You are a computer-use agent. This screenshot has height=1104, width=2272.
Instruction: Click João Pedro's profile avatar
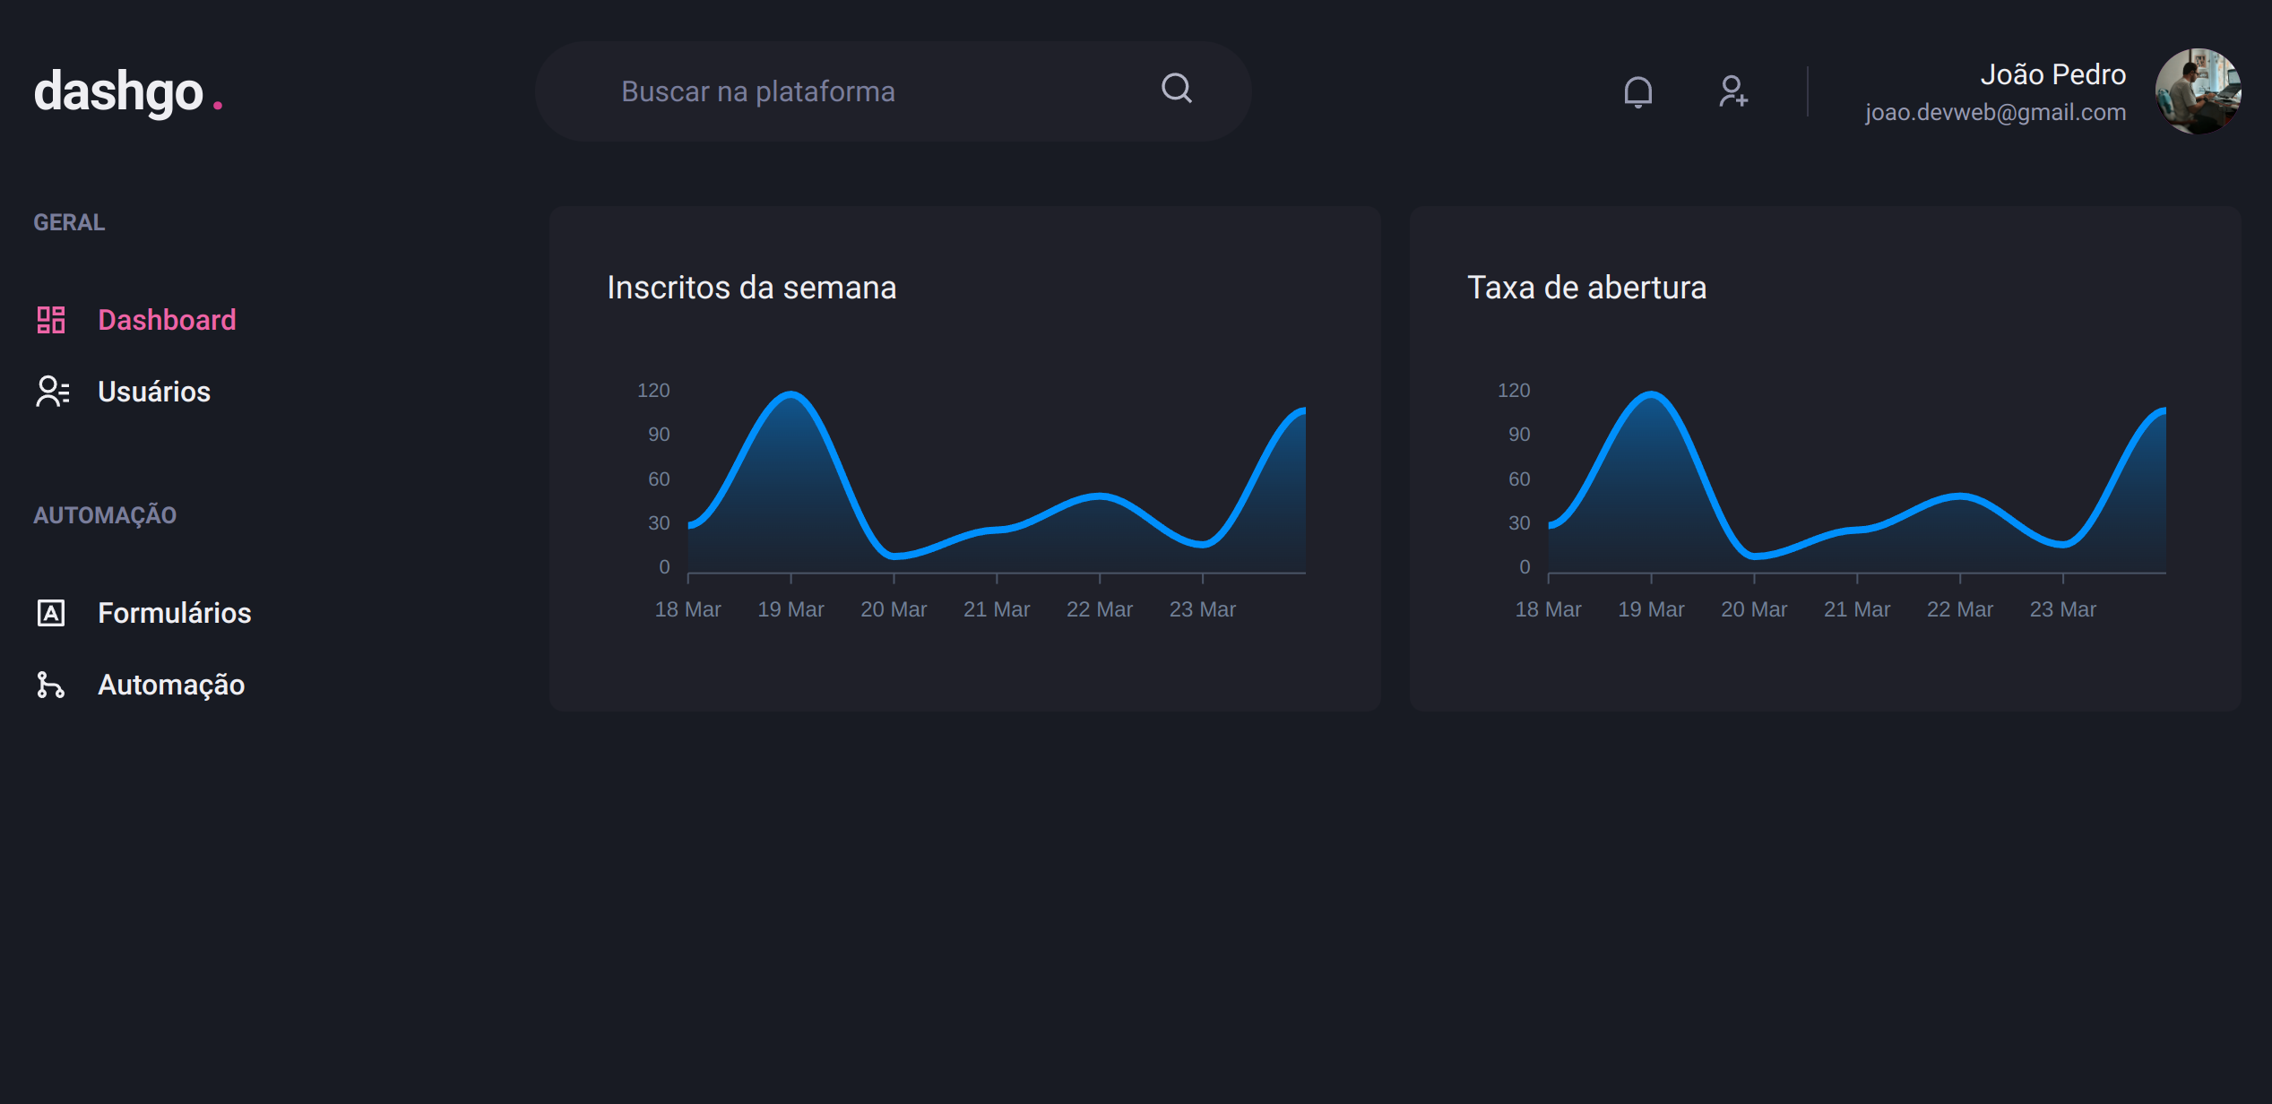tap(2198, 91)
